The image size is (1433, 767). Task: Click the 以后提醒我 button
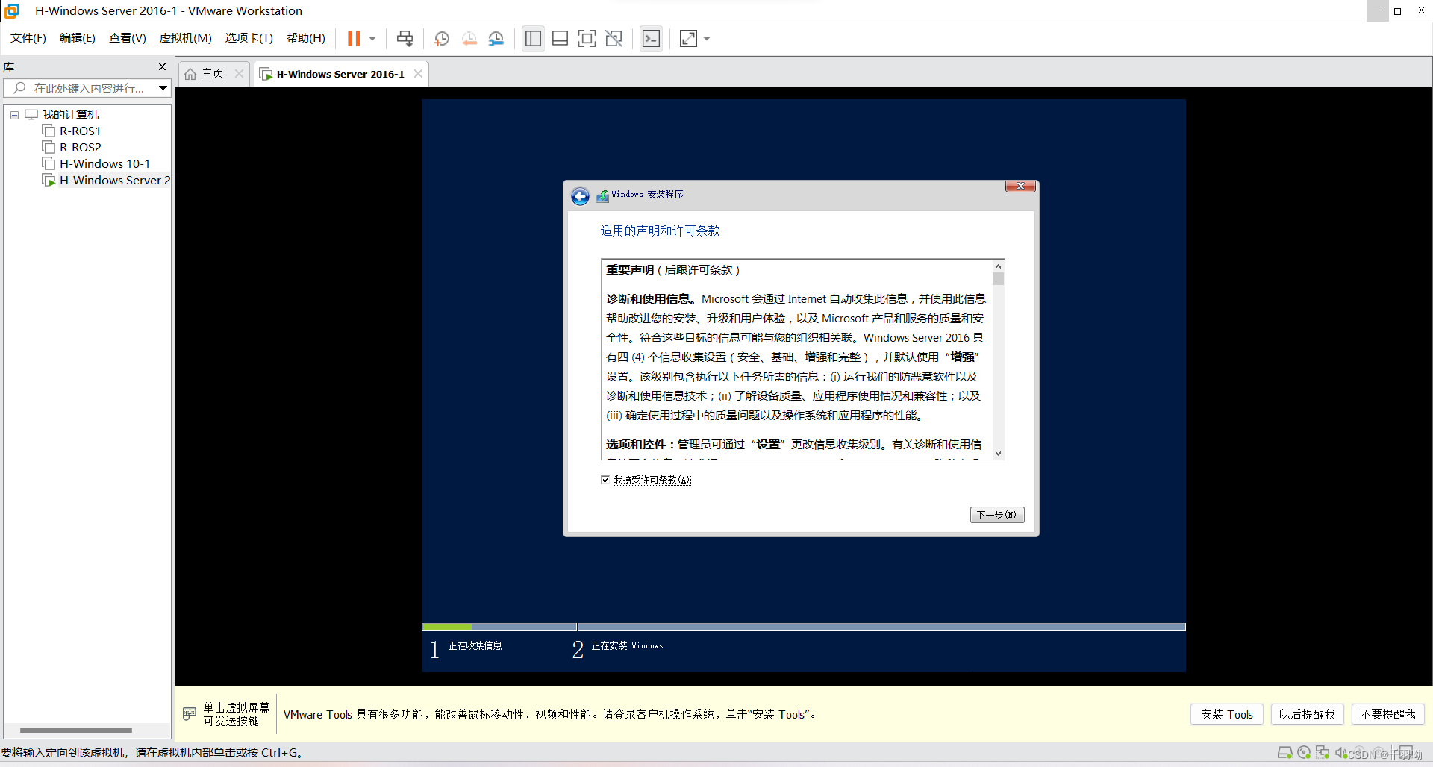(1307, 714)
